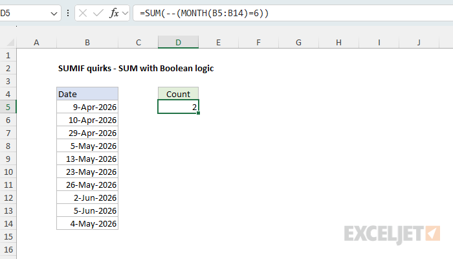Select column H header

coord(338,43)
